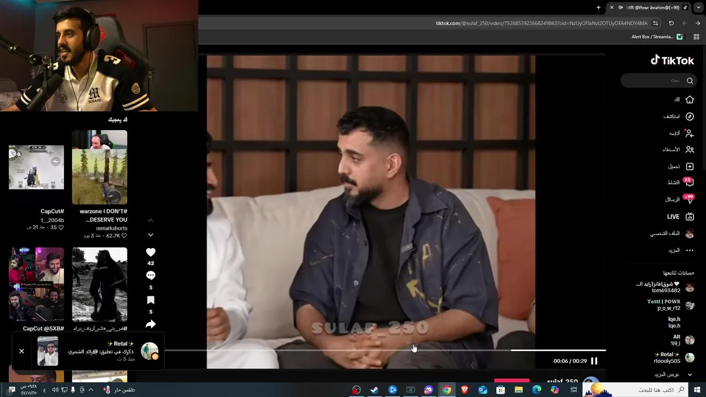Open followed account AR 1i9_j
706x397 pixels.
point(682,340)
